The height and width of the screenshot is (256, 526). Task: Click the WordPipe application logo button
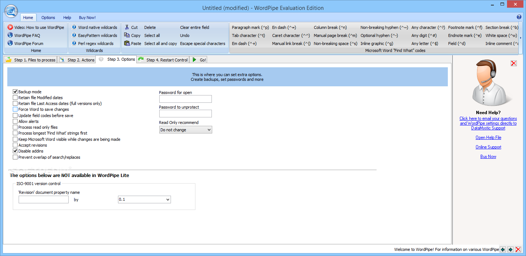[x=11, y=11]
